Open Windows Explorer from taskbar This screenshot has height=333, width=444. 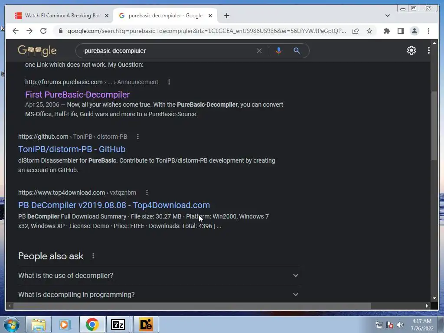click(39, 324)
